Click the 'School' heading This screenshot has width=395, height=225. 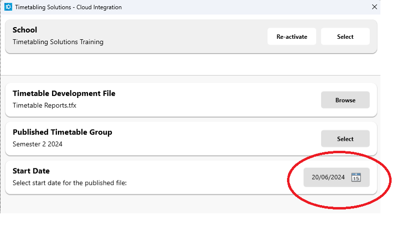point(25,30)
